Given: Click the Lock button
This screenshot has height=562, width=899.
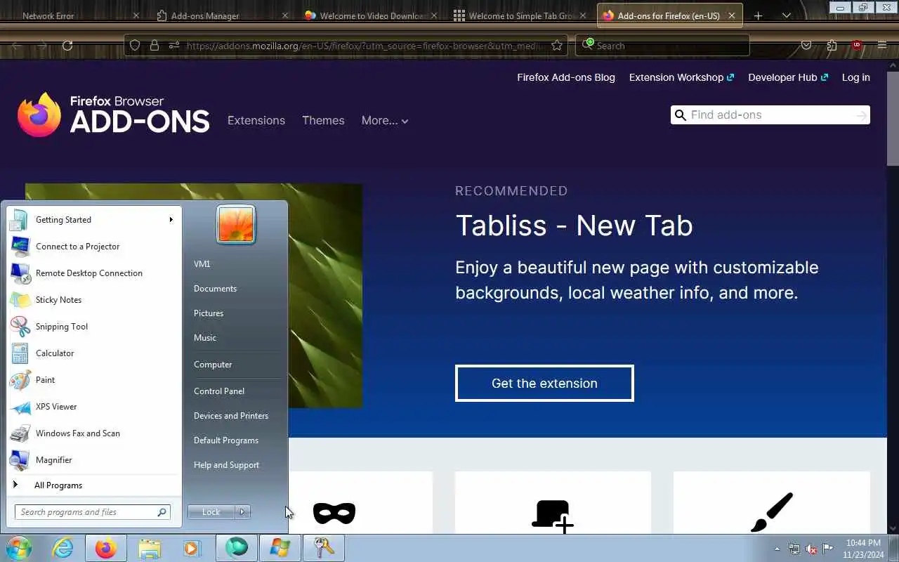Looking at the screenshot, I should [211, 512].
